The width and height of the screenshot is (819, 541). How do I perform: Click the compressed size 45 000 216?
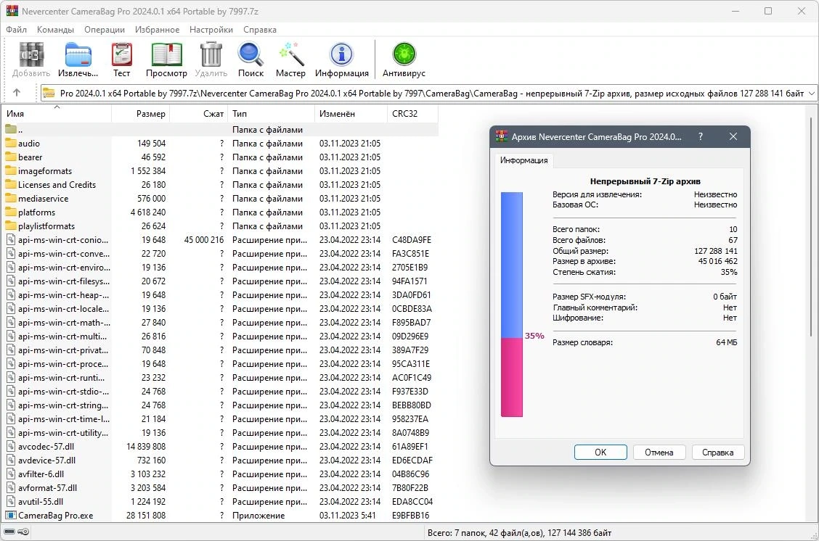[204, 239]
